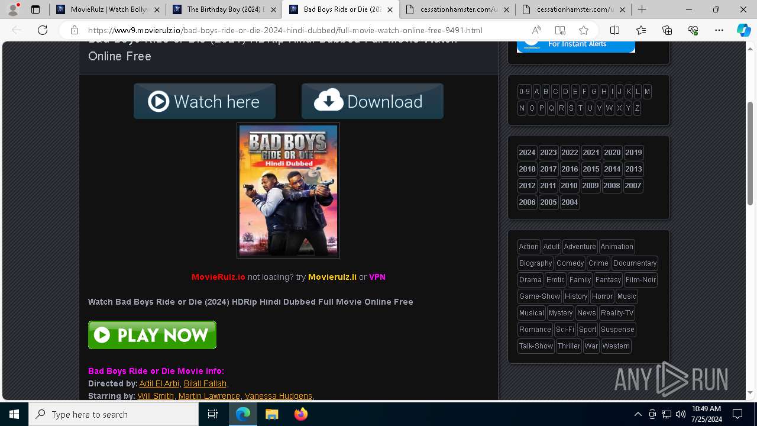This screenshot has width=757, height=426.
Task: Open the tab actions menu icon
Action: 35,9
